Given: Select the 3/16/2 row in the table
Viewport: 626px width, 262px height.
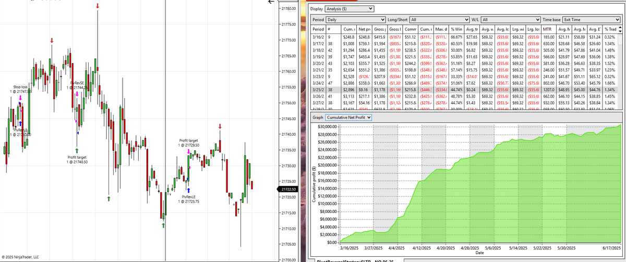Looking at the screenshot, I should coord(464,37).
